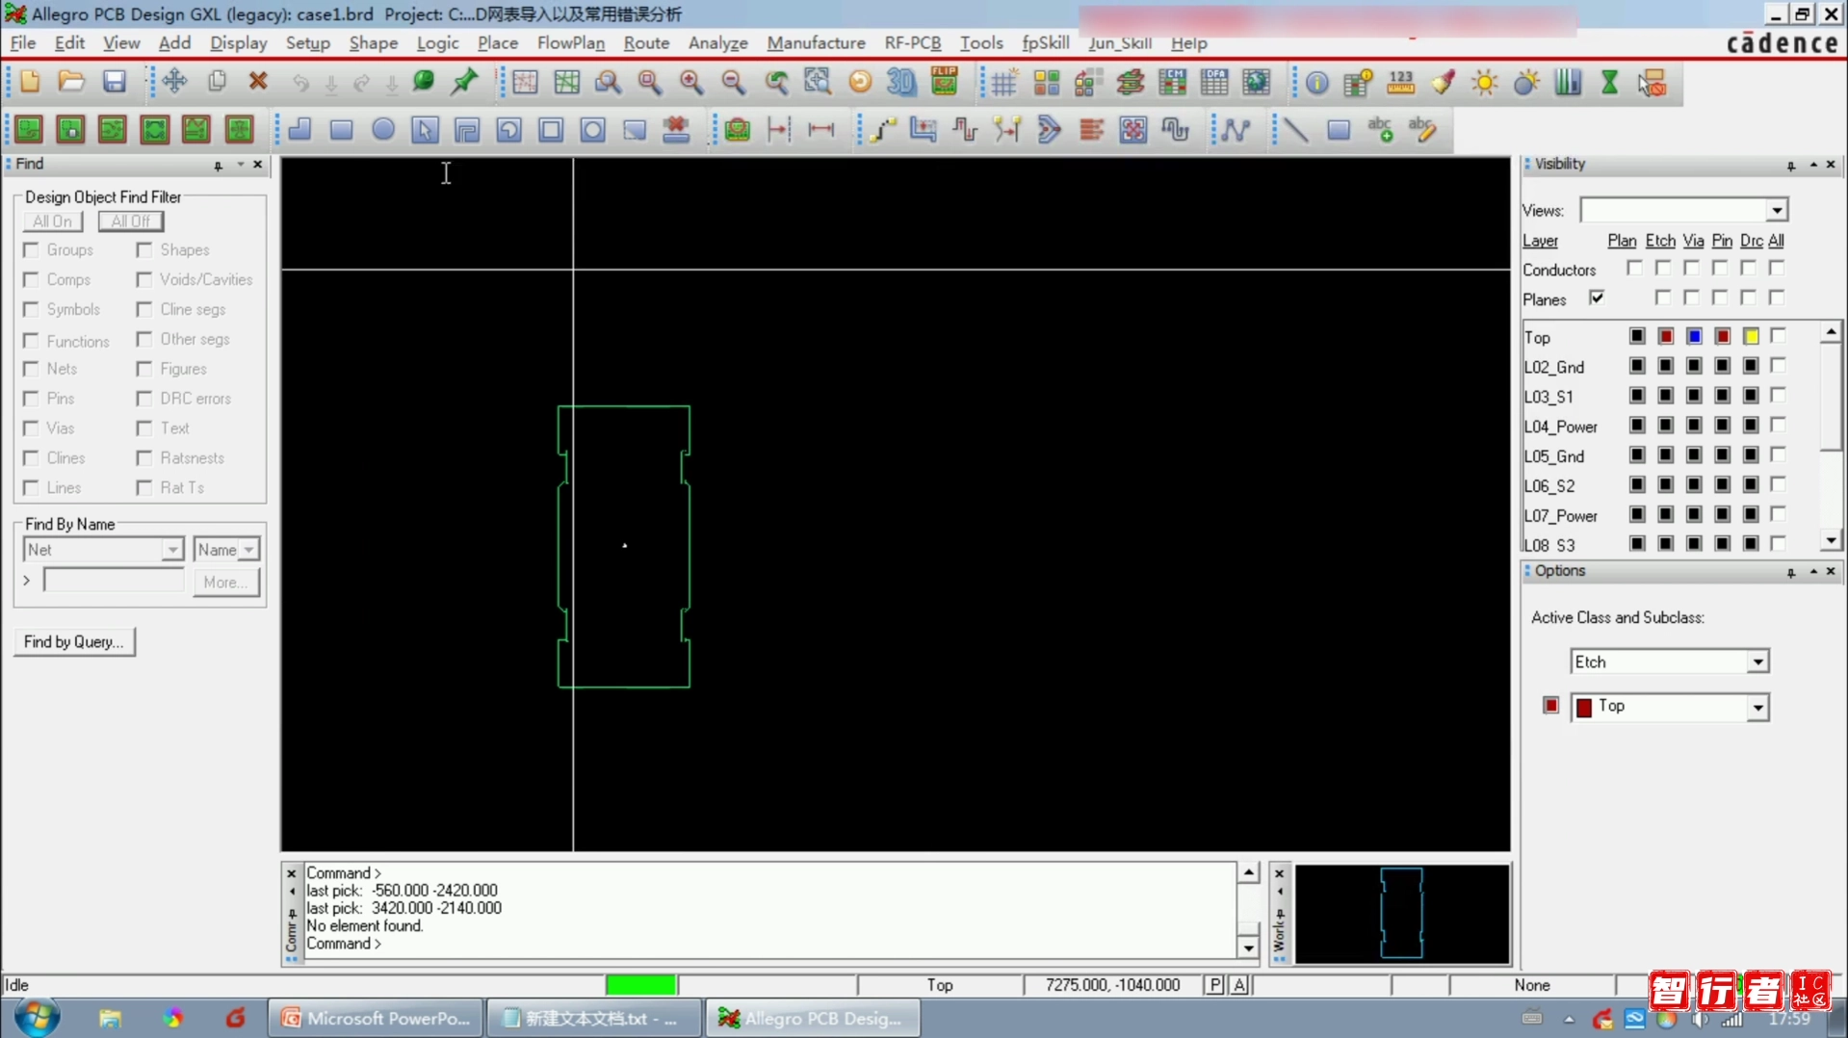
Task: Select the Add Connect route tool
Action: point(882,130)
